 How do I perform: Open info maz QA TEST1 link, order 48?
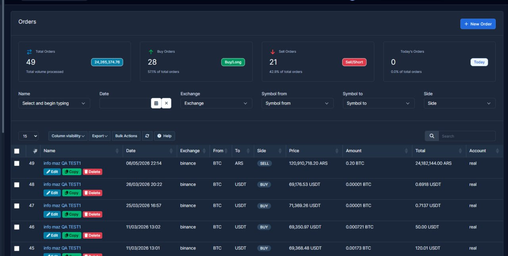coord(62,184)
